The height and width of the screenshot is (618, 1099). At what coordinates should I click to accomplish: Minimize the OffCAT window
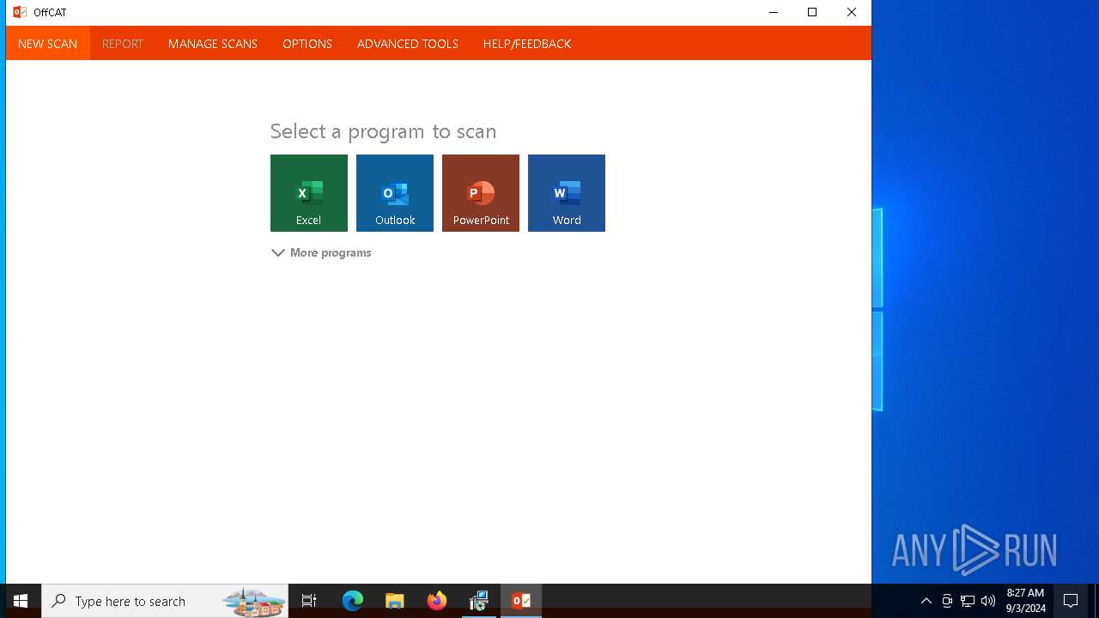(x=774, y=12)
